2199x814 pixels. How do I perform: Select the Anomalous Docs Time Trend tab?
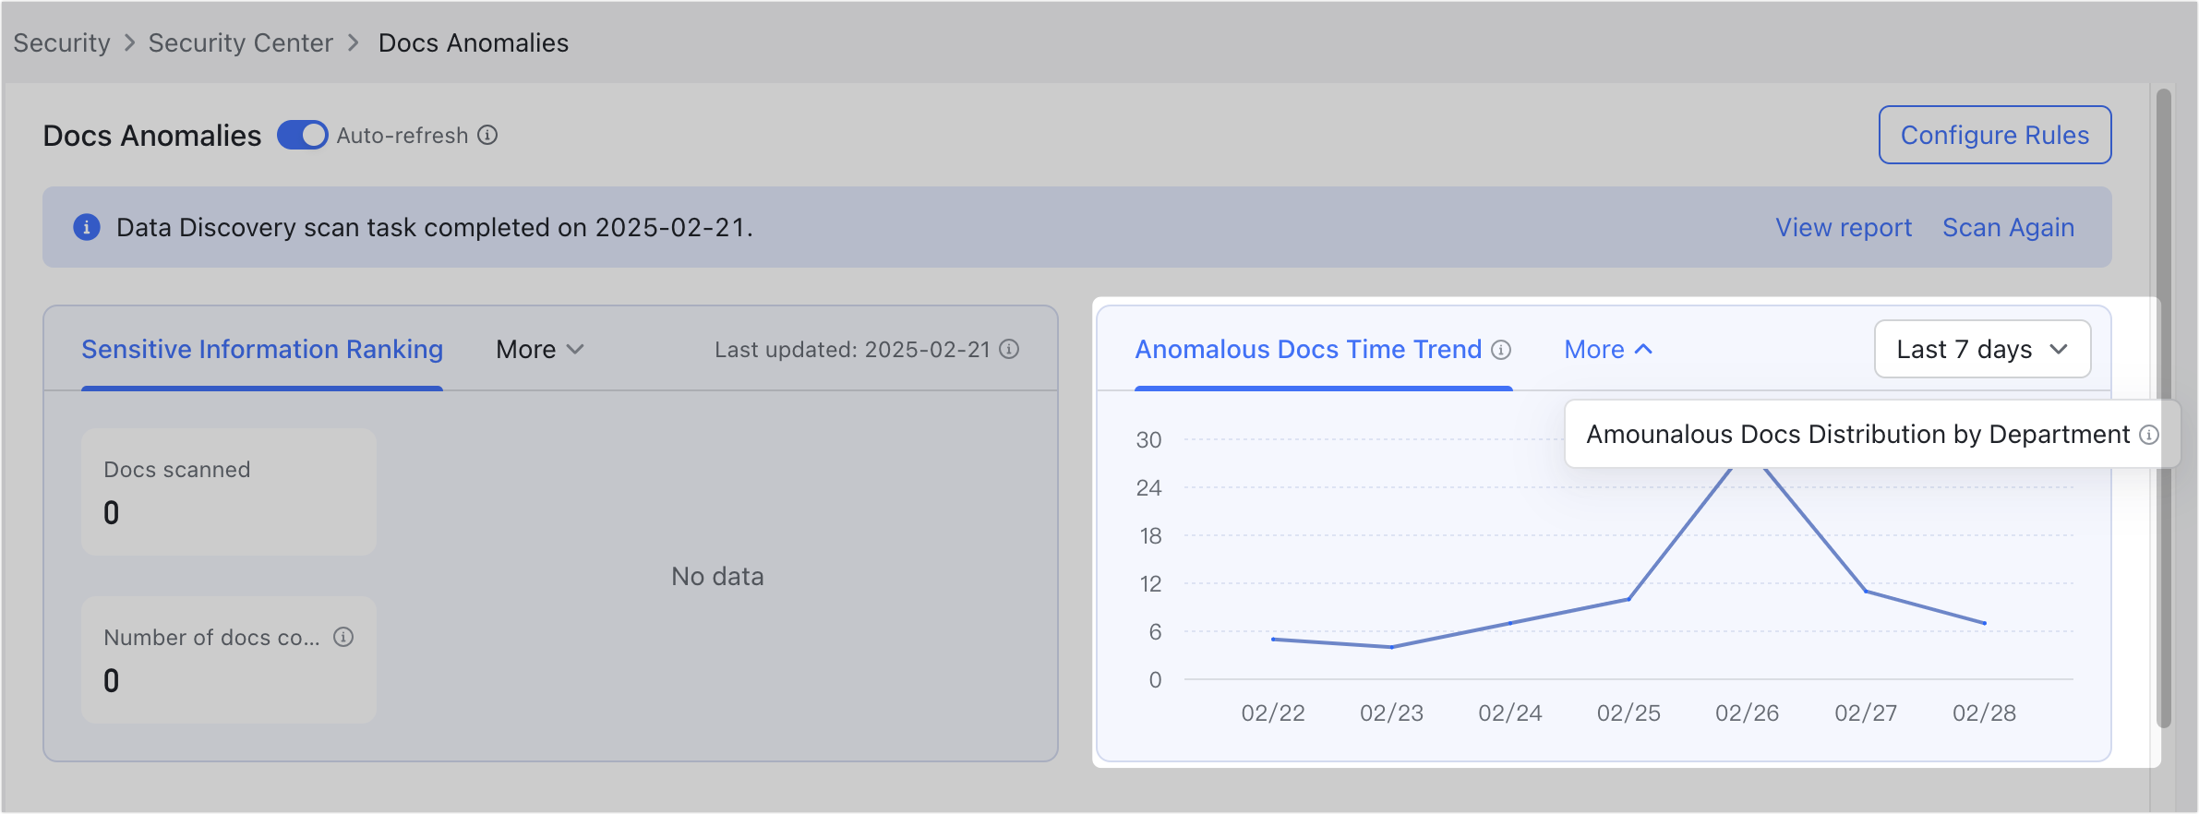(x=1307, y=350)
